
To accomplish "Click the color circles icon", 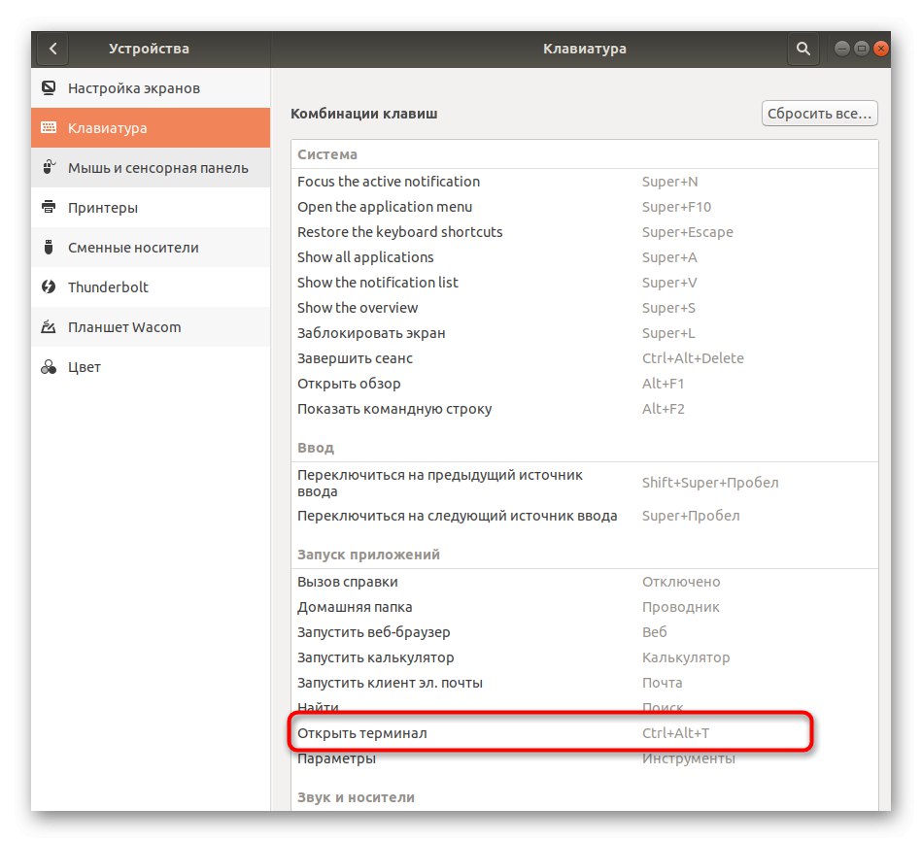I will pos(49,367).
